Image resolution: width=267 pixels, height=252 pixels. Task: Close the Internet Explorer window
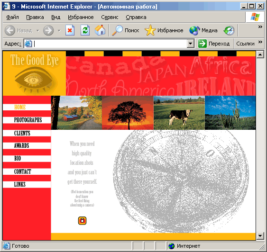pos(260,6)
